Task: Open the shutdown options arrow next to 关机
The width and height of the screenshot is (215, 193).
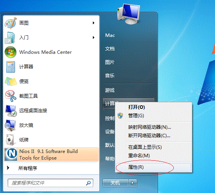Action: click(133, 183)
